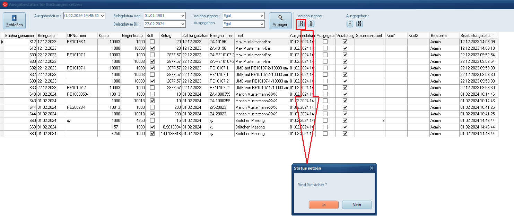The image size is (514, 220).
Task: Toggle Vorabausgabe checkbox in first booking 612 row
Action: click(345, 42)
